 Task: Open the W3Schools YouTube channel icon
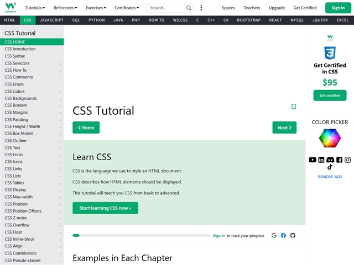[313, 160]
